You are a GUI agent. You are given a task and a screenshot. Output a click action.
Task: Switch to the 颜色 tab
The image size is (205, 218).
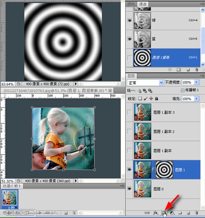pyautogui.click(x=131, y=4)
